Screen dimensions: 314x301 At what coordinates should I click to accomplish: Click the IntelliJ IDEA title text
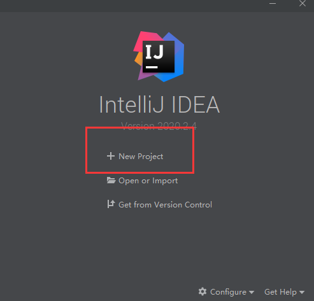pos(159,105)
